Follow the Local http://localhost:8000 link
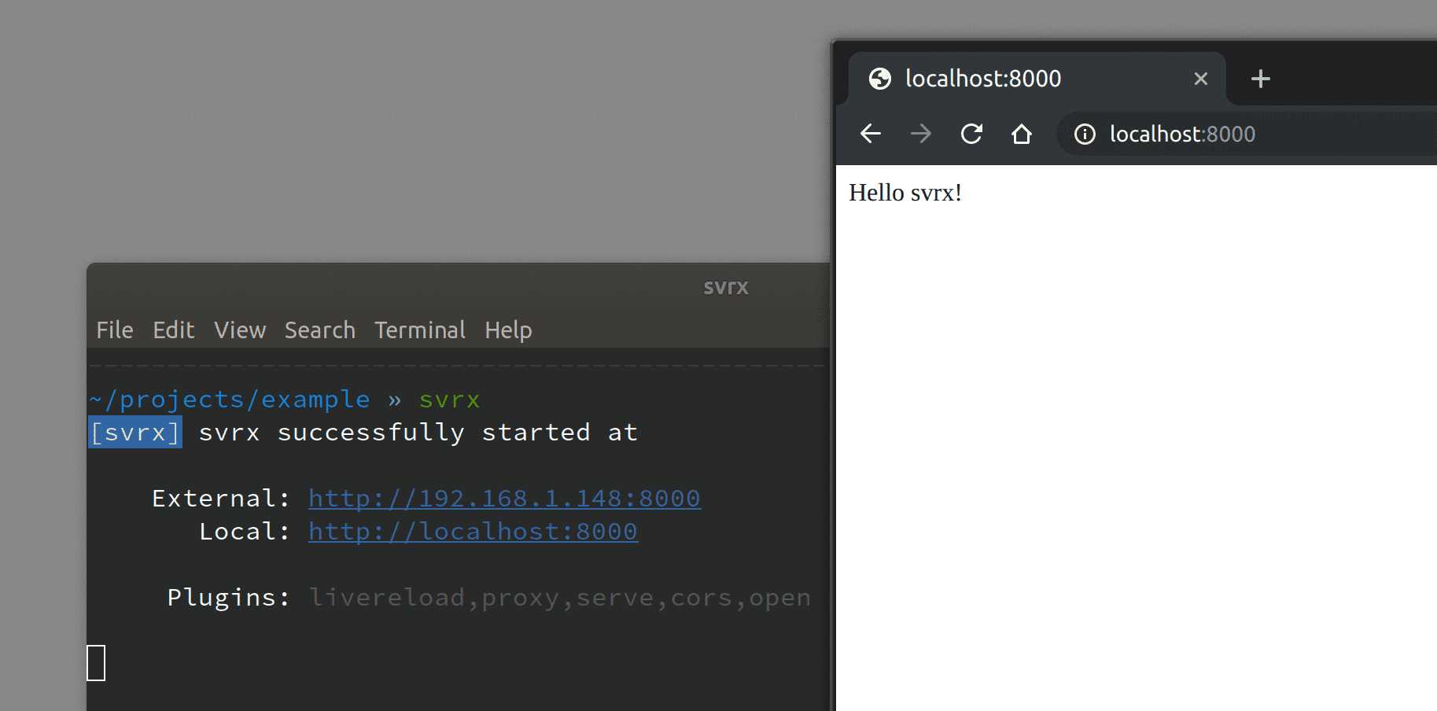This screenshot has width=1437, height=711. point(473,531)
